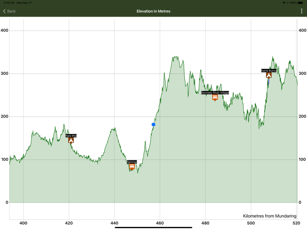Click the Nala Mia label
Screen dimensions: 307x230
pos(71,135)
